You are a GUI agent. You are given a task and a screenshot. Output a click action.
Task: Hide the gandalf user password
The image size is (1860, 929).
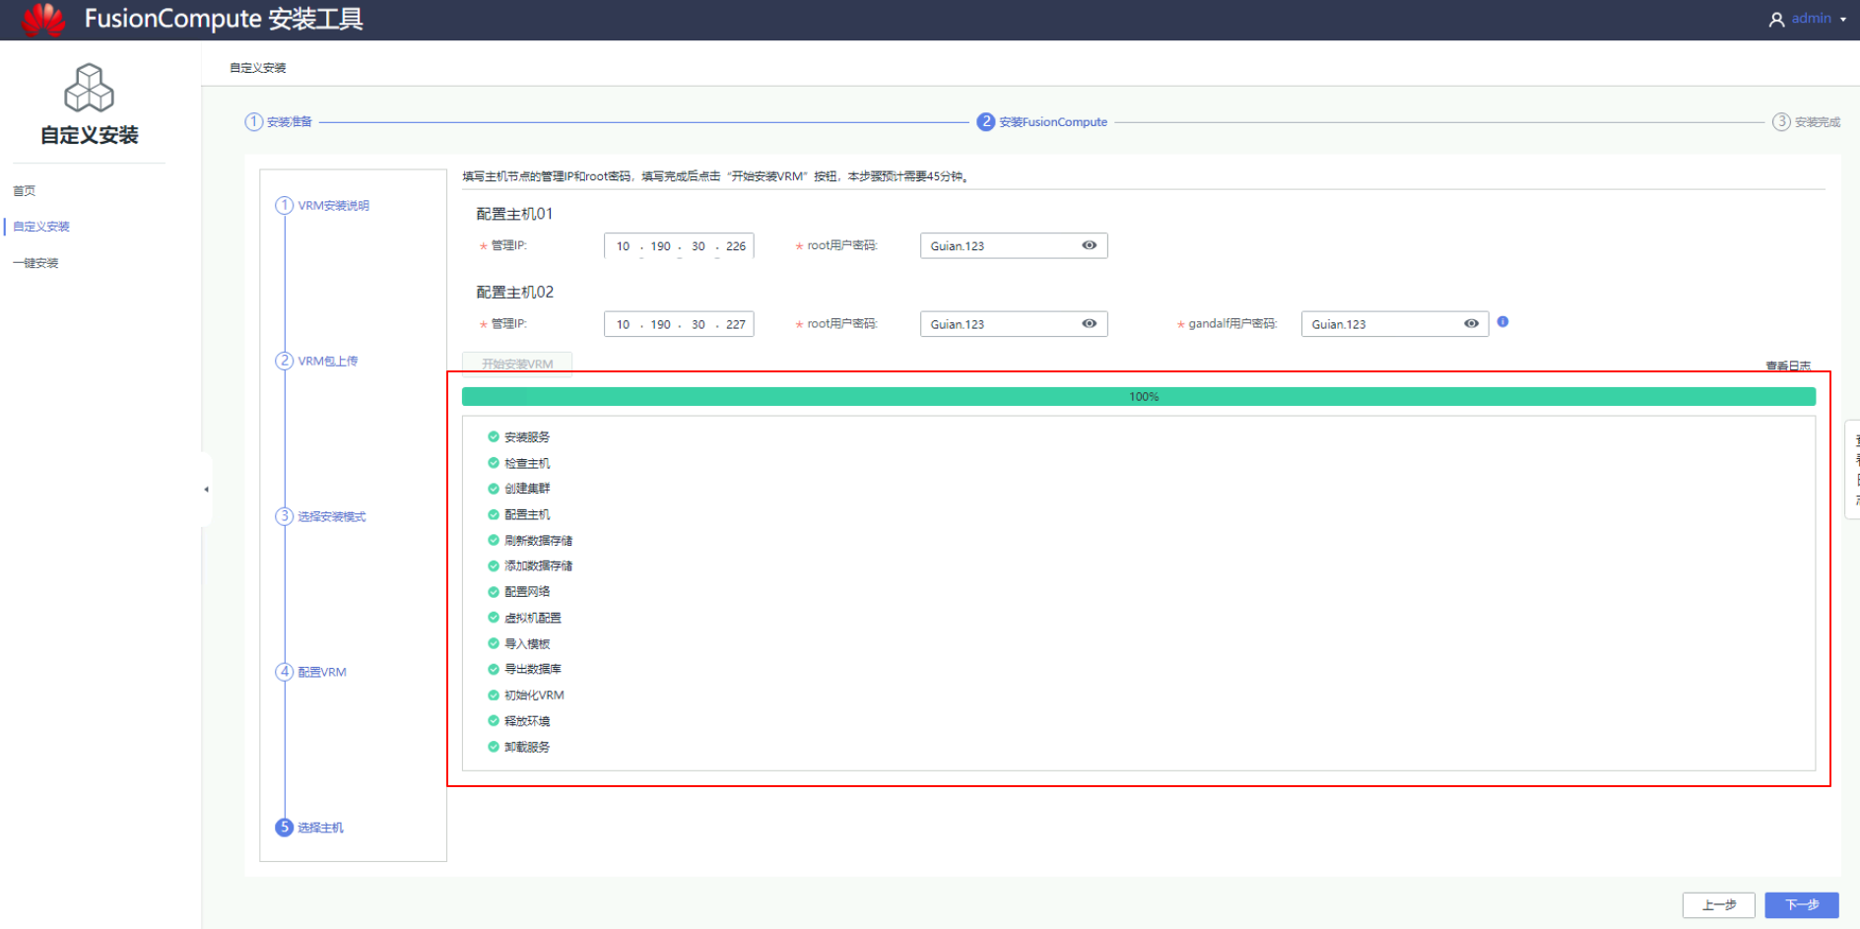click(x=1471, y=324)
